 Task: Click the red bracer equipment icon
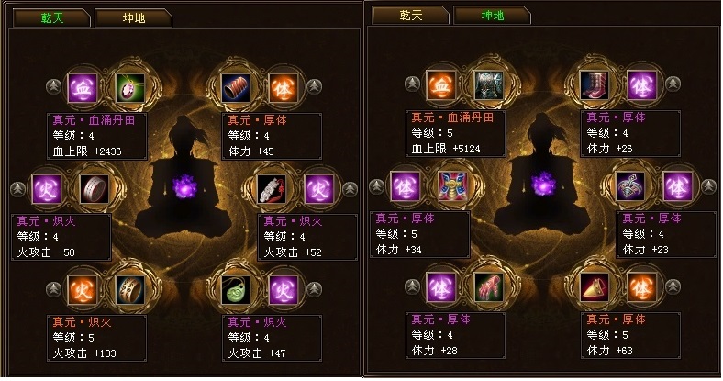[x=236, y=87]
